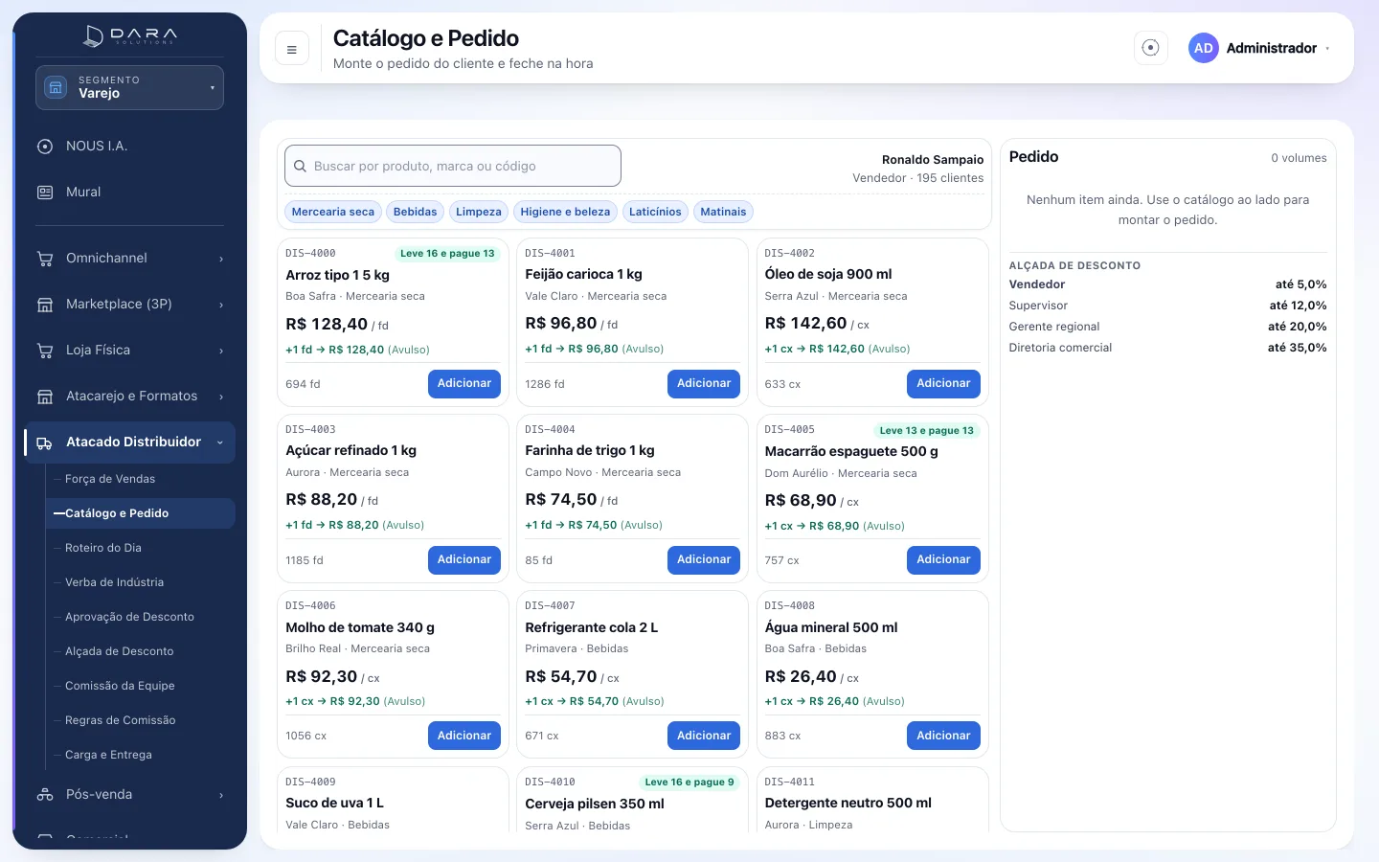Viewport: 1379px width, 862px height.
Task: Click the Atacarejo e Formatos icon
Action: pyautogui.click(x=45, y=397)
